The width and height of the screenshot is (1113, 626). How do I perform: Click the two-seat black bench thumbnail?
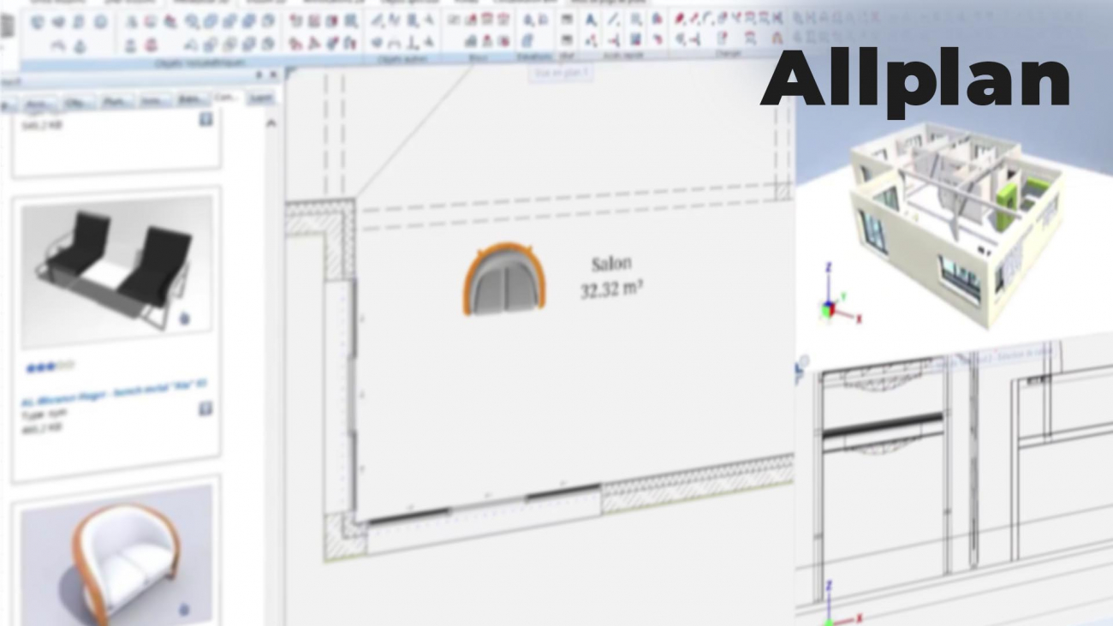(116, 270)
